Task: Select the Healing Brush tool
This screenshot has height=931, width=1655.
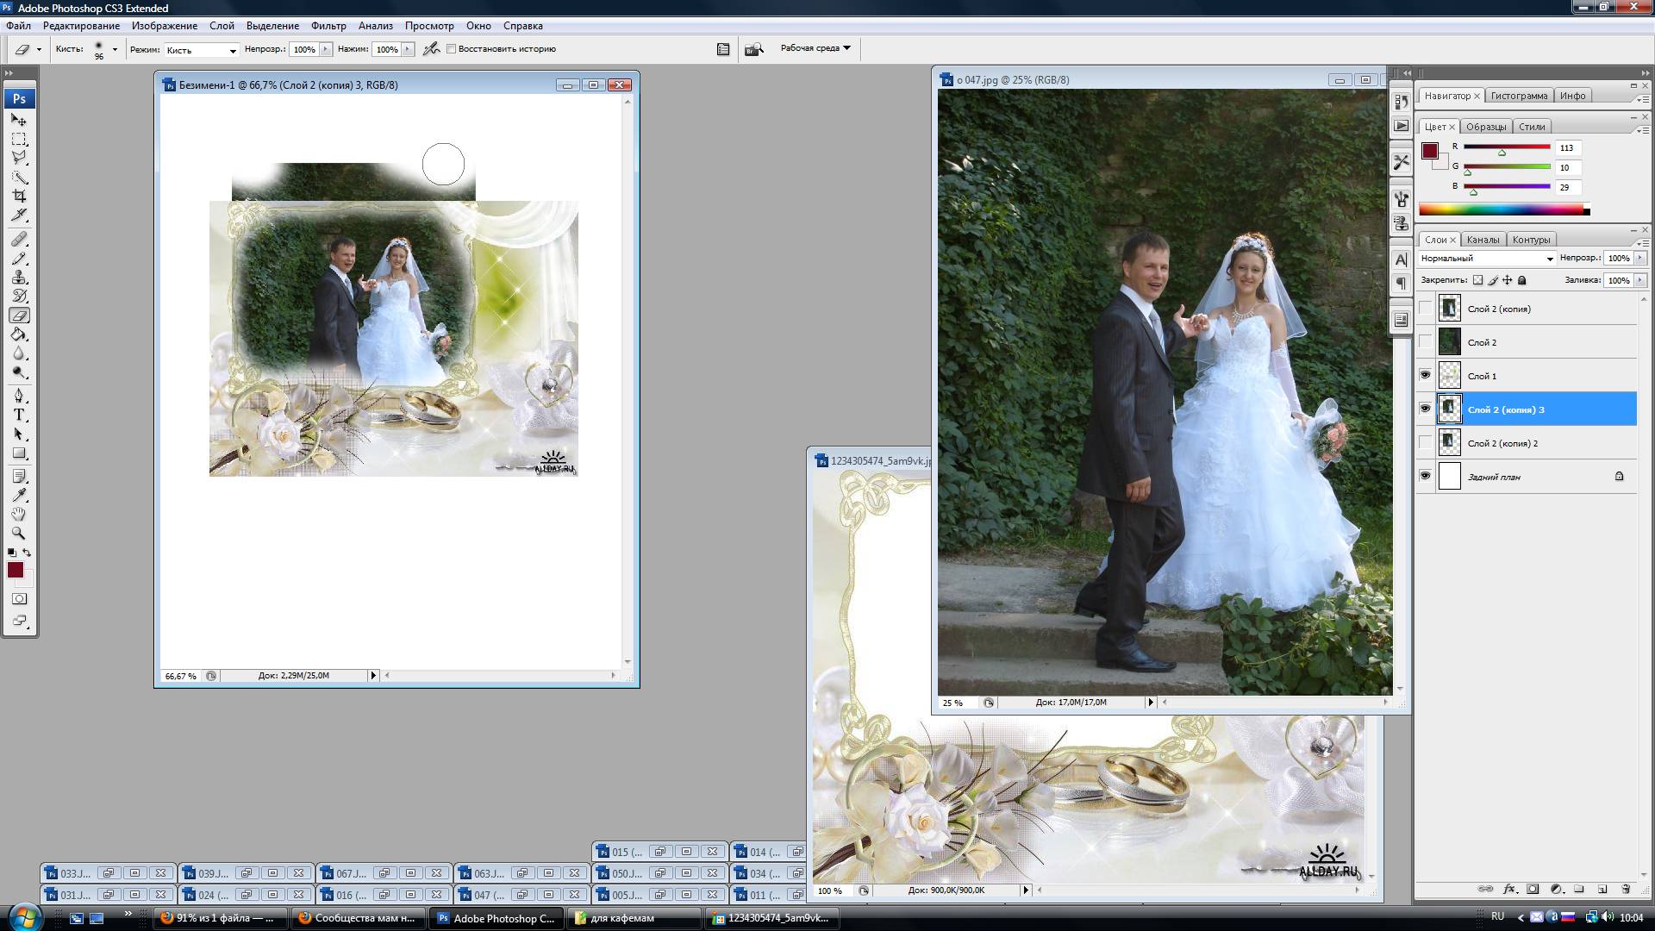Action: [x=19, y=239]
